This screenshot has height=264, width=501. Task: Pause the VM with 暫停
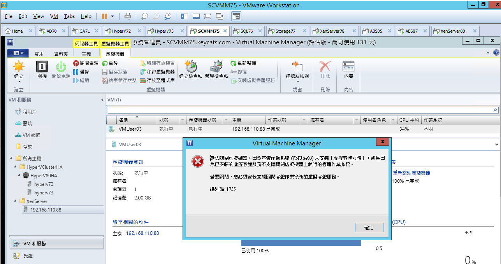pos(81,72)
